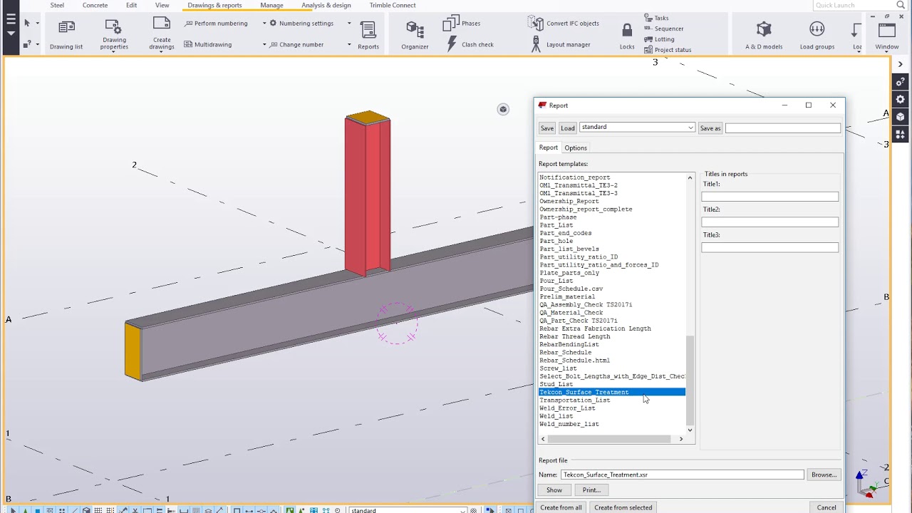Run Clash check
The width and height of the screenshot is (912, 513).
pos(470,45)
